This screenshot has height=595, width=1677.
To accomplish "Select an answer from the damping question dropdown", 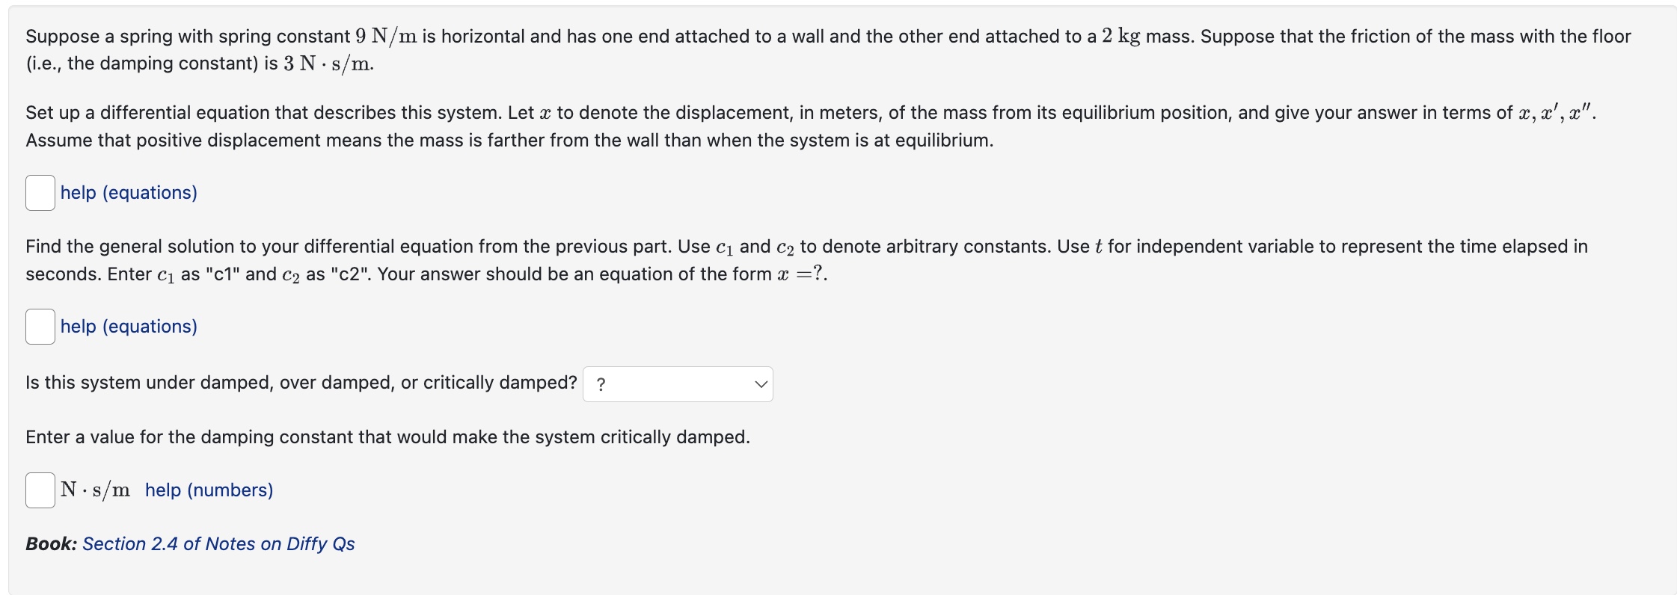I will (677, 383).
